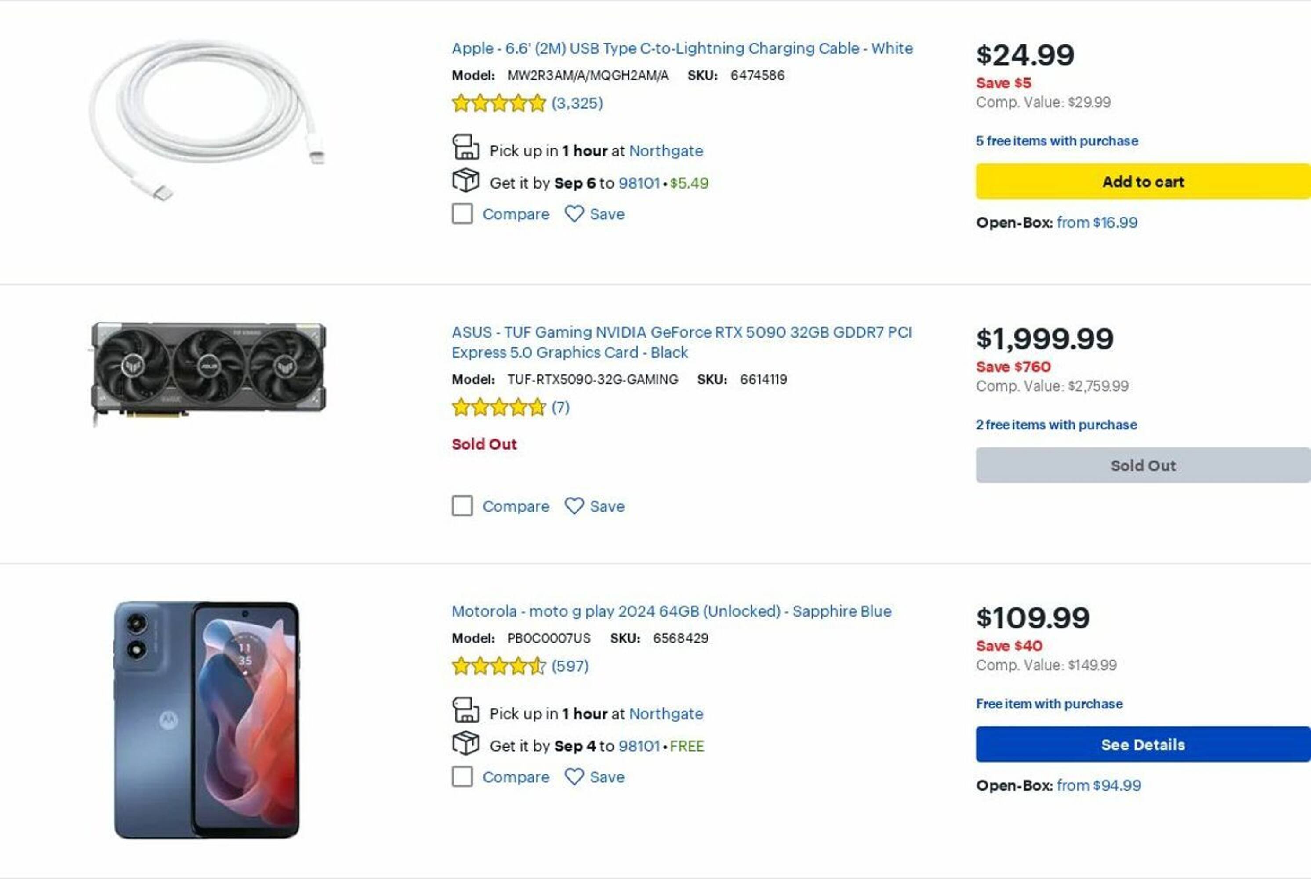Check Compare box for Apple charging cable
The height and width of the screenshot is (879, 1311).
(462, 214)
